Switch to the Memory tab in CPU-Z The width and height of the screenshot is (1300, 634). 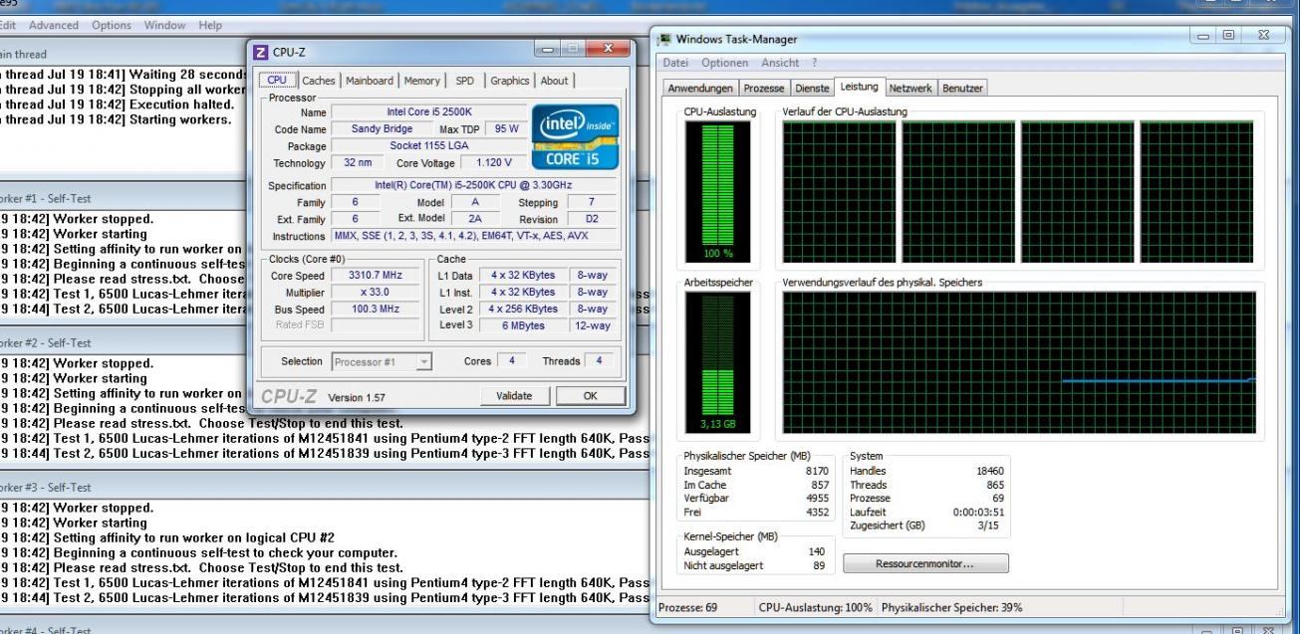tap(421, 81)
